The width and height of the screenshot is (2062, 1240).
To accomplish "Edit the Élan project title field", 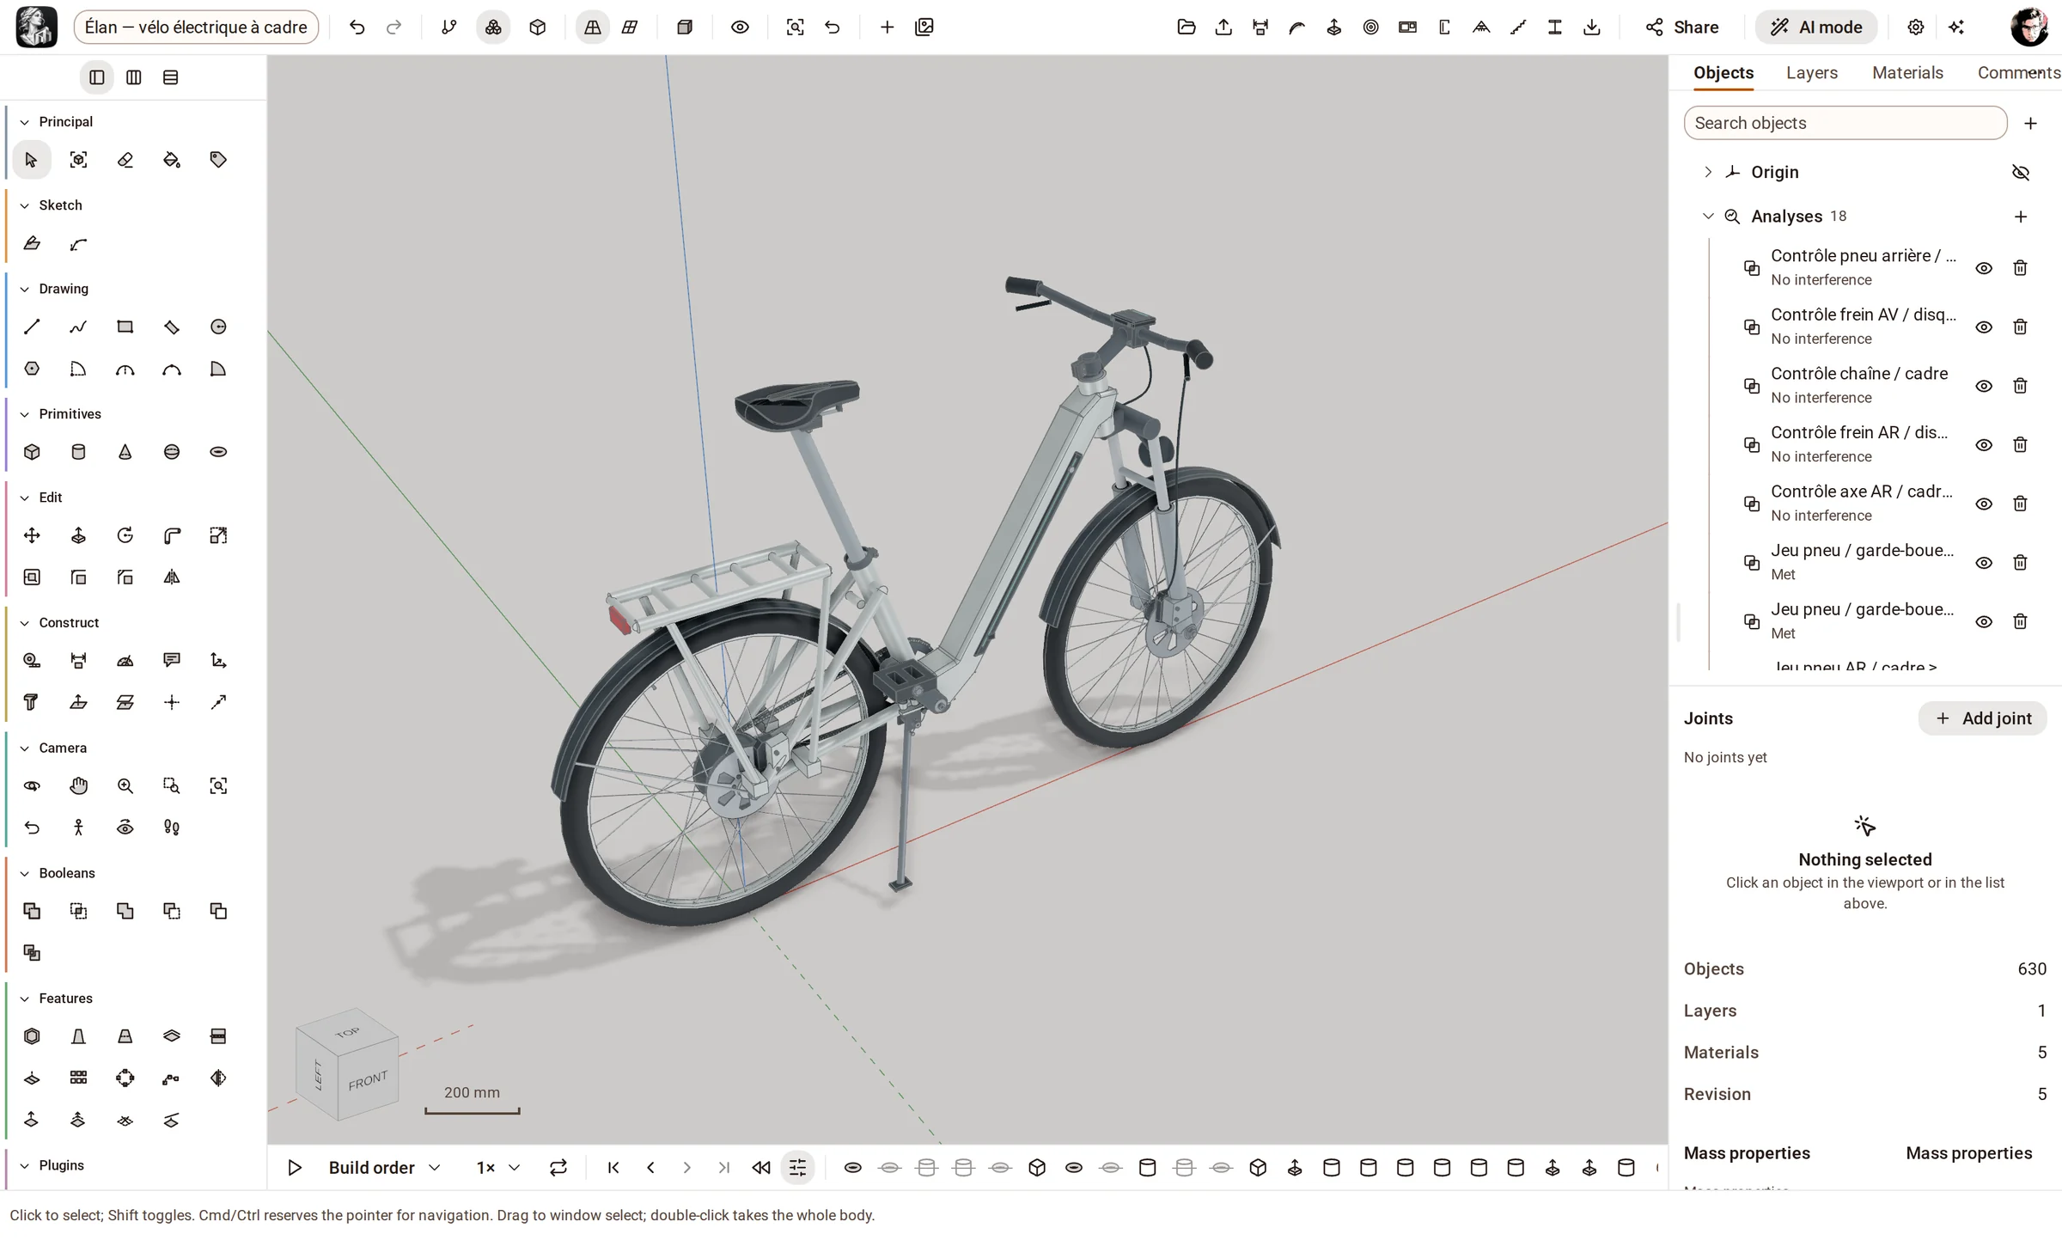I will (196, 27).
